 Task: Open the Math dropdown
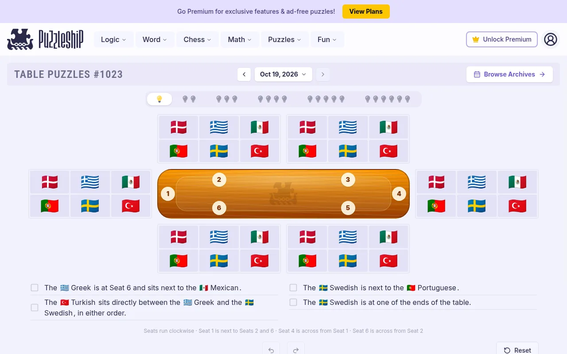240,39
